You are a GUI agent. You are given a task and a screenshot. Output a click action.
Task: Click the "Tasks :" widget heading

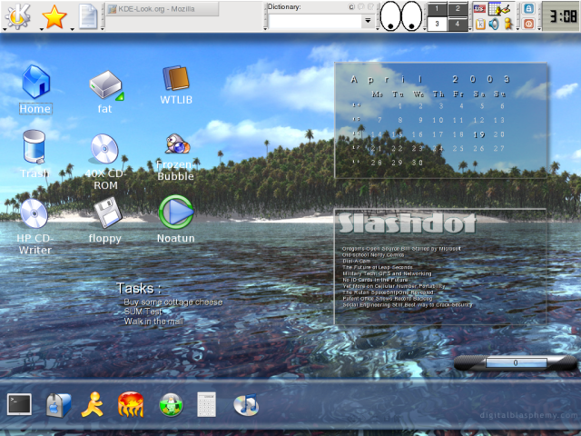coord(139,289)
